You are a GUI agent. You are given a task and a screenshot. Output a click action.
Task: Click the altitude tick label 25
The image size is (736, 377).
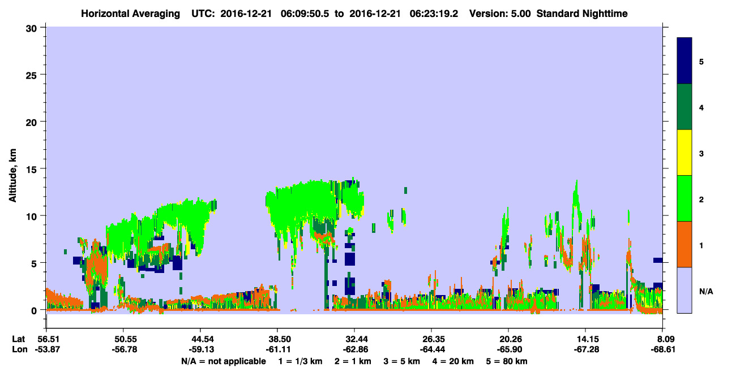tap(33, 75)
